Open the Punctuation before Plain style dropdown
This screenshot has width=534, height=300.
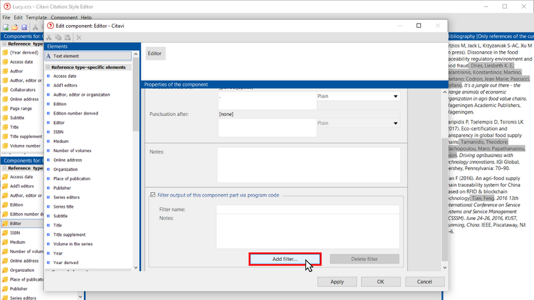pos(395,96)
